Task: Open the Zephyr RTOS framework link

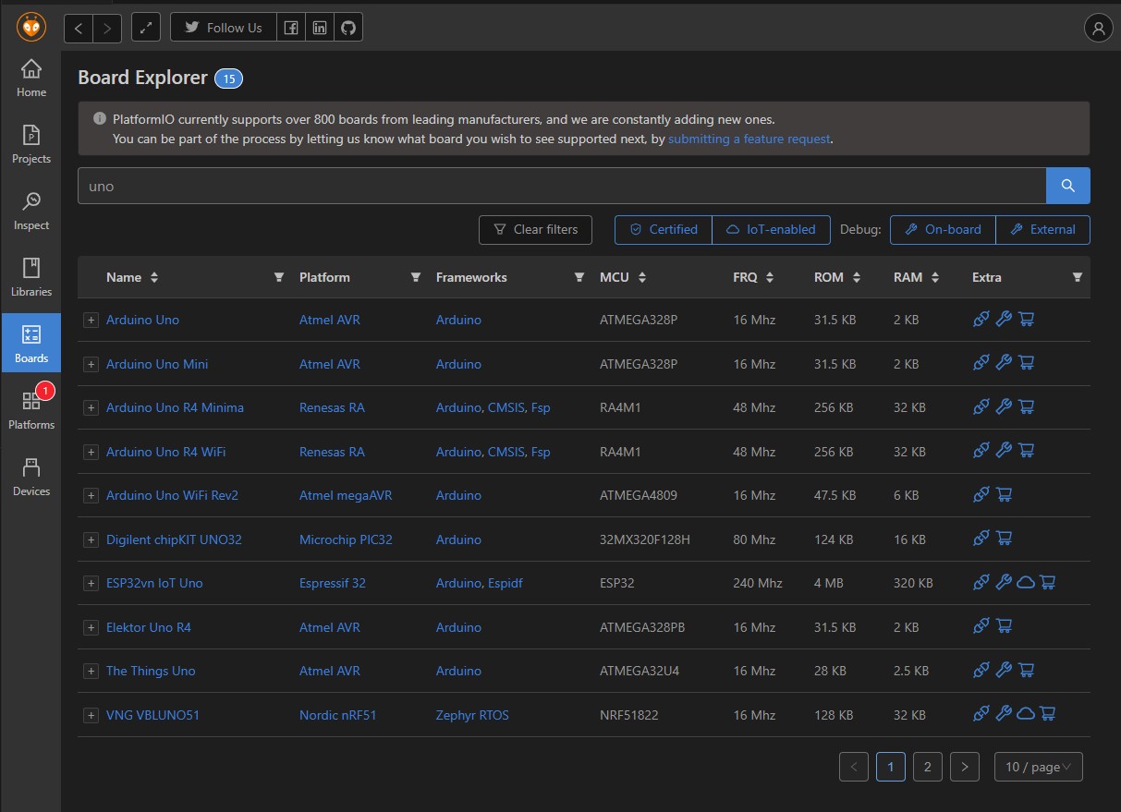Action: (472, 715)
